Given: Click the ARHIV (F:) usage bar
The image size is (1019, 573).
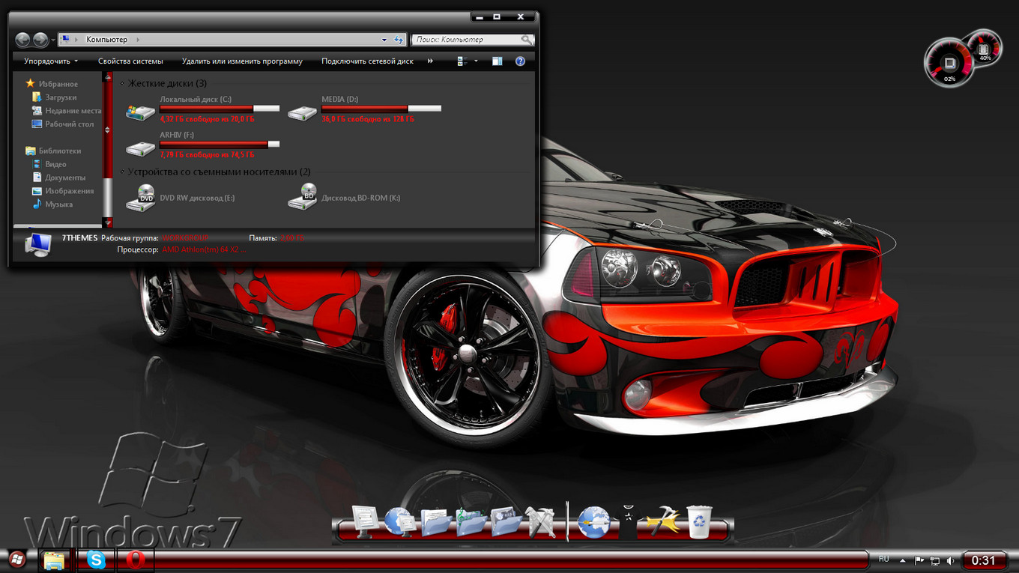Looking at the screenshot, I should [220, 144].
